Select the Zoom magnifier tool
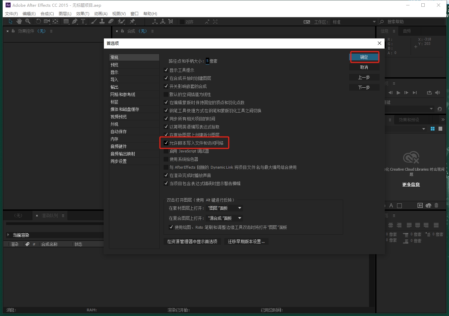The height and width of the screenshot is (316, 449). [x=28, y=22]
